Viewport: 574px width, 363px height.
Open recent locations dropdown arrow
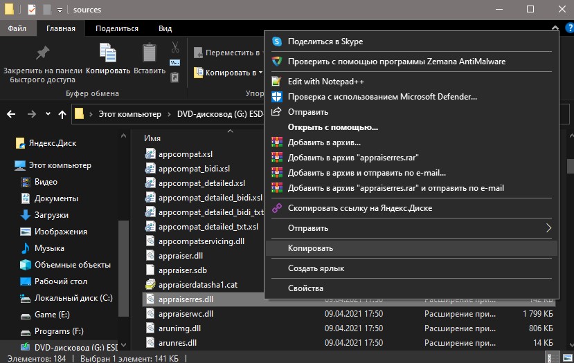pos(48,114)
